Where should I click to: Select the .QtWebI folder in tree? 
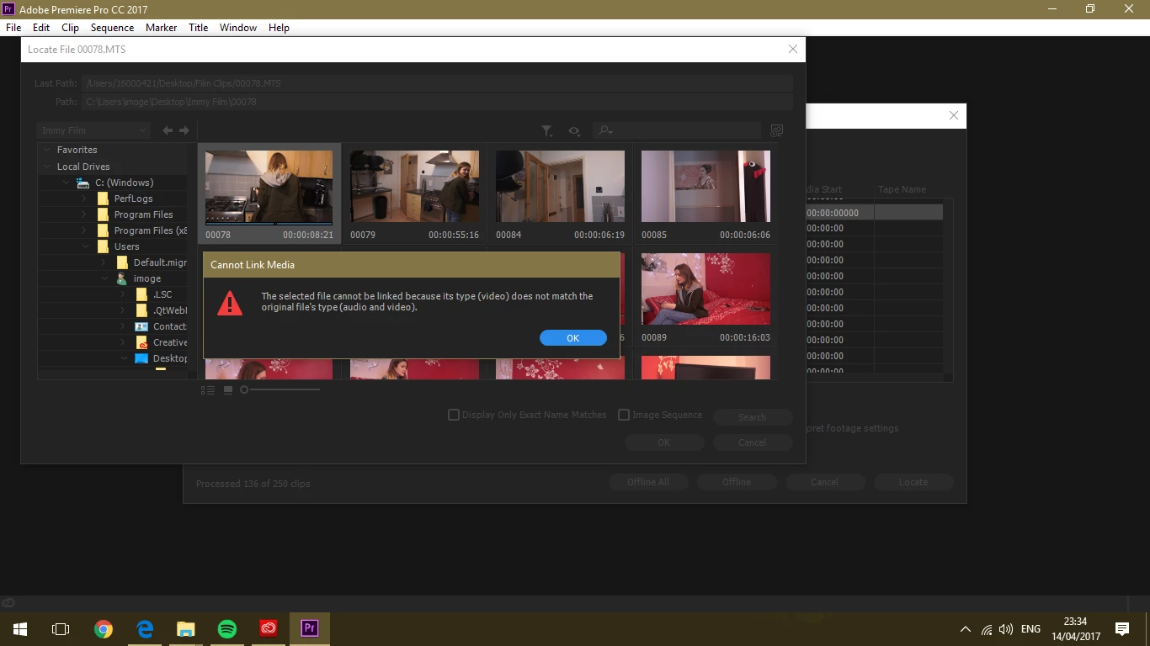coord(170,310)
